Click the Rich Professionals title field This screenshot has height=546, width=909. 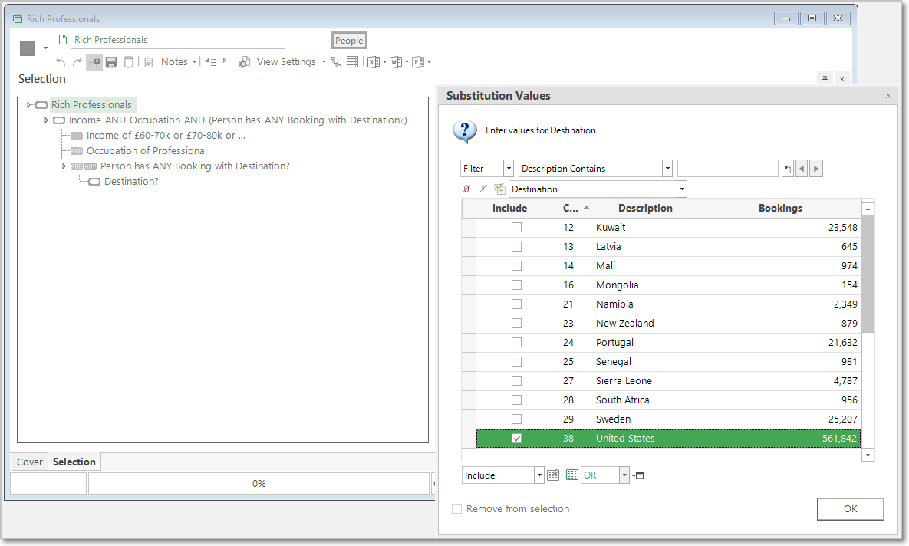[178, 40]
